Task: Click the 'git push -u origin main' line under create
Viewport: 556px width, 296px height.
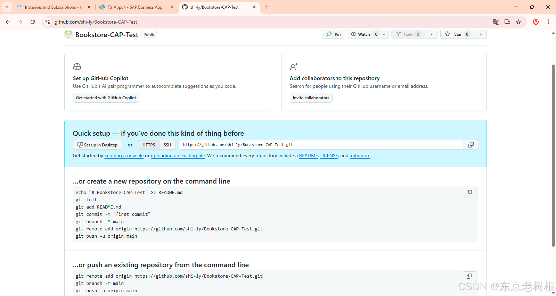Action: [106, 236]
